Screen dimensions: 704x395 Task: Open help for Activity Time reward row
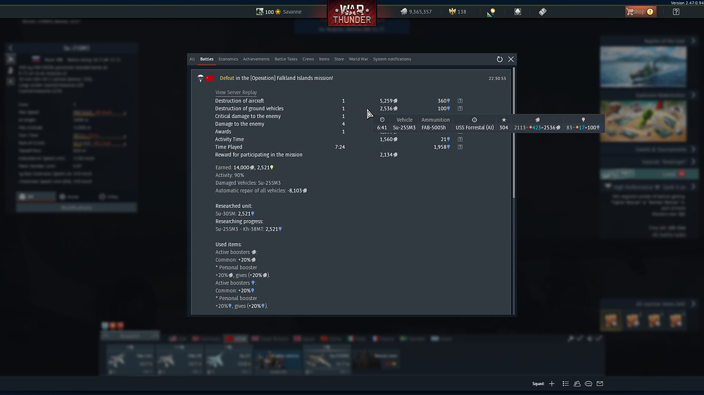460,139
